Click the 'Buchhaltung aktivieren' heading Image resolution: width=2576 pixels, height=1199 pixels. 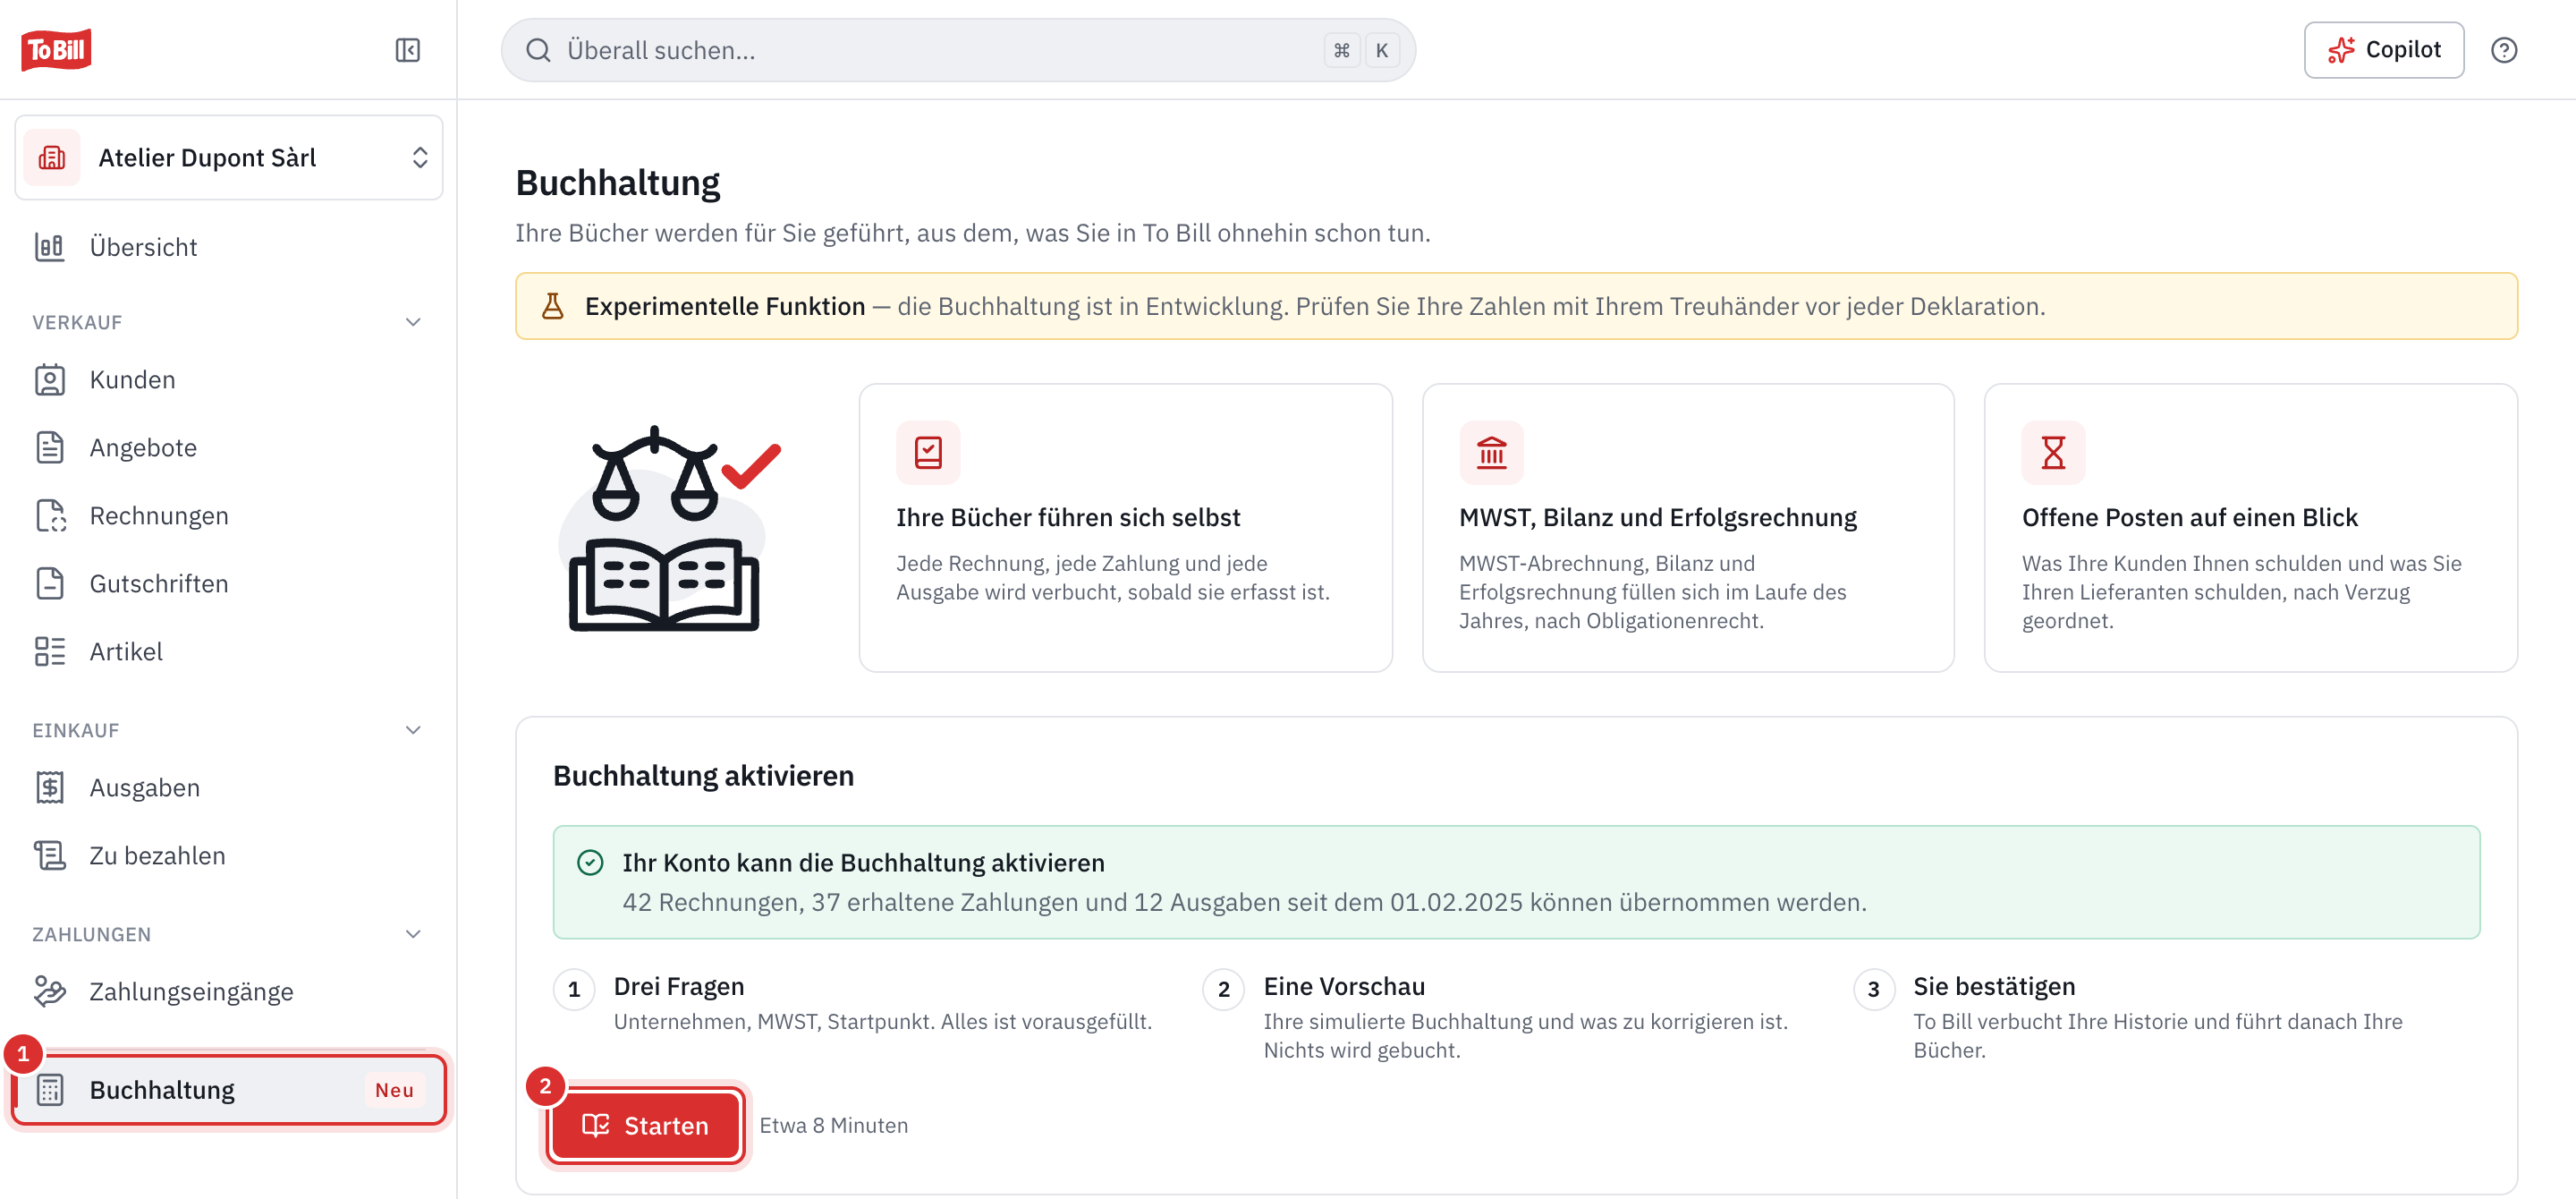point(703,776)
